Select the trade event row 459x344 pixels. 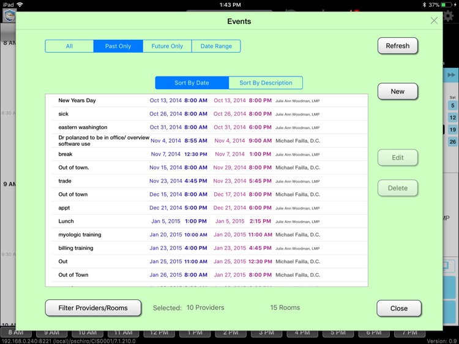(206, 181)
